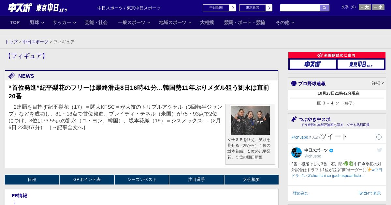Screen dimensions: 391x205
Task: Focus the header search input field
Action: coord(300,8)
